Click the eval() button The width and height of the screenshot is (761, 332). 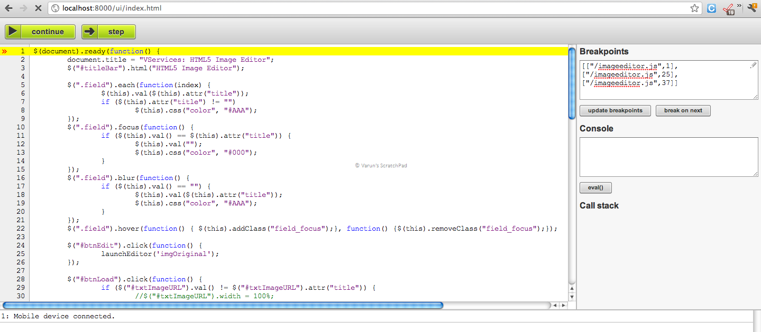[x=595, y=188]
